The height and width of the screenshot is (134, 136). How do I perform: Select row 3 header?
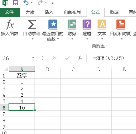tap(4, 88)
